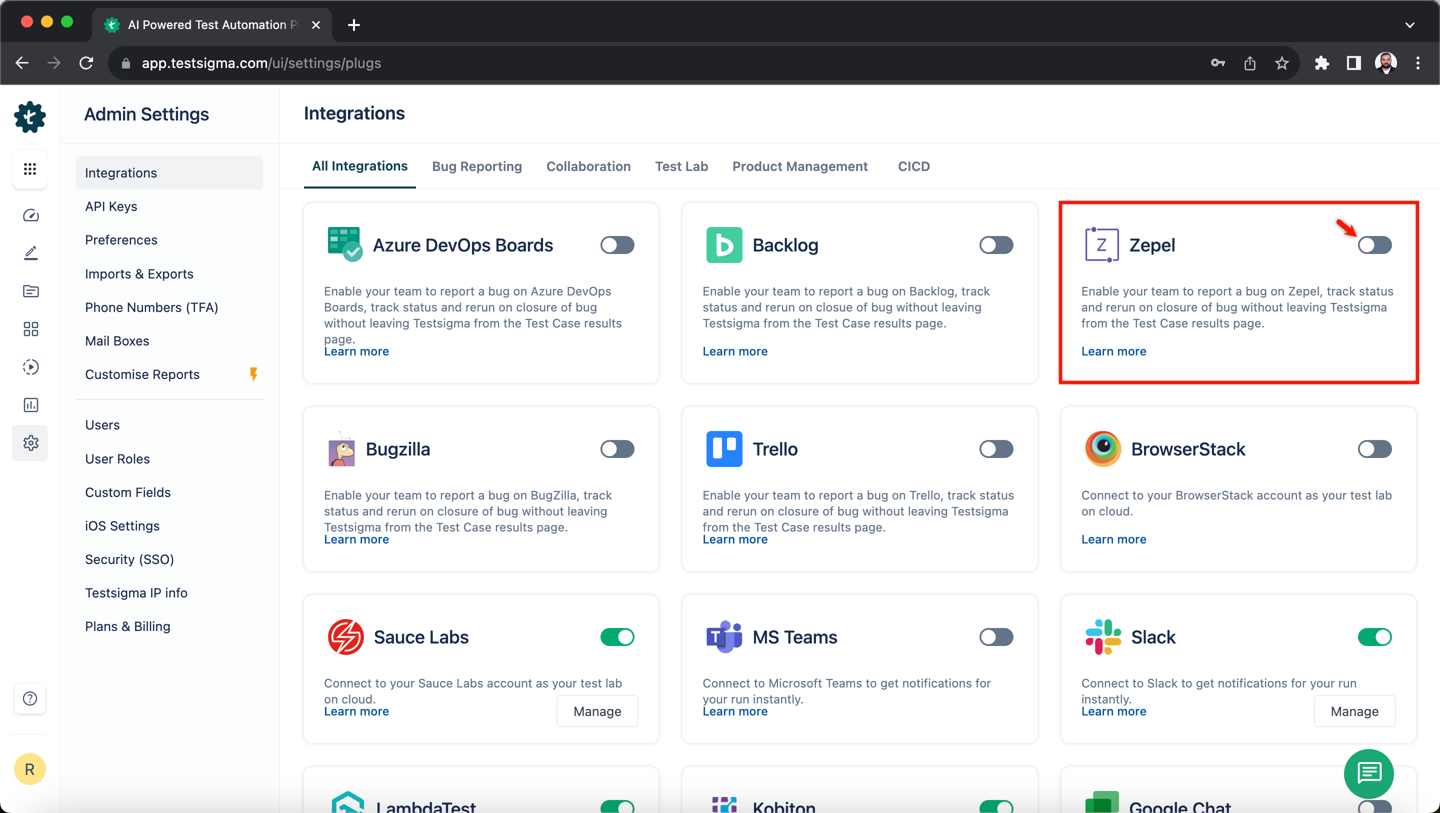Viewport: 1440px width, 813px height.
Task: Open Learn more link for BrowserStack
Action: (1113, 539)
